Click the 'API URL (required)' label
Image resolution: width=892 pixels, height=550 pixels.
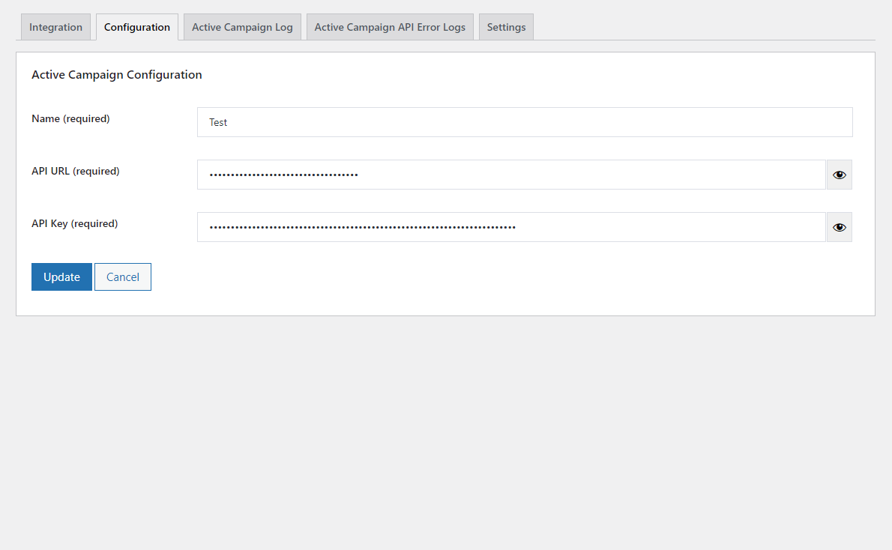[x=76, y=171]
